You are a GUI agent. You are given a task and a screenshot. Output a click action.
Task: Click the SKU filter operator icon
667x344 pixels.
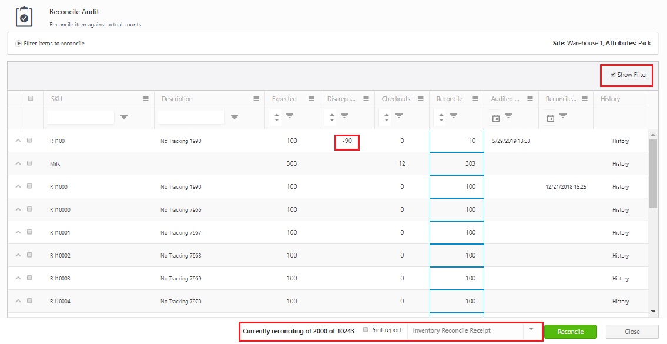coord(124,117)
